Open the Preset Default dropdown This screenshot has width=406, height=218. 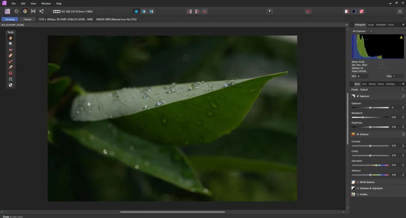point(381,90)
